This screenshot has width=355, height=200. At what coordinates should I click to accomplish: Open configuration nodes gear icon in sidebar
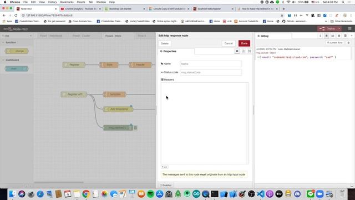point(339,36)
